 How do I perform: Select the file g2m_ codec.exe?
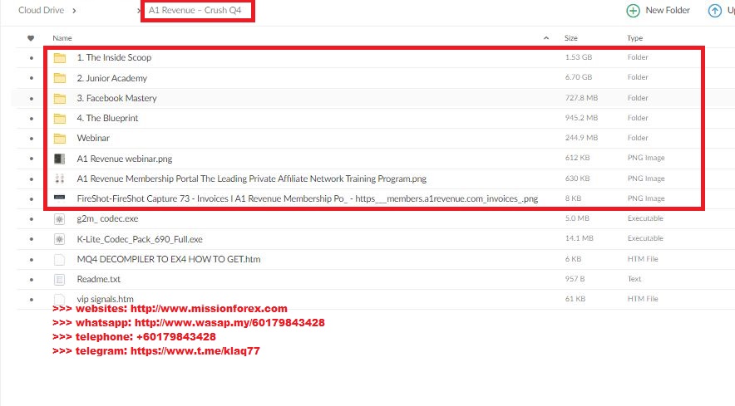tap(107, 218)
